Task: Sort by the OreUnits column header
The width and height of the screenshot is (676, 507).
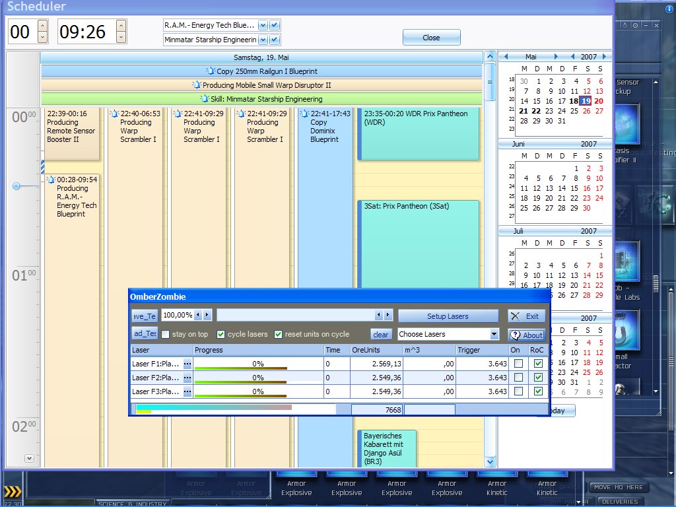Action: (376, 350)
